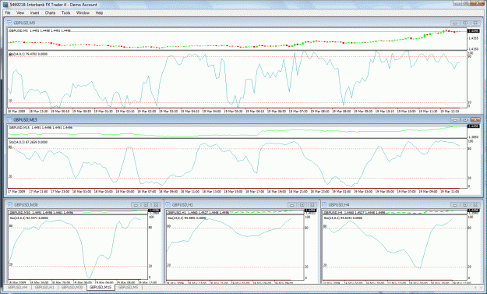
Task: Click the GBPUSD,H1 chart window icon
Action: [x=168, y=204]
